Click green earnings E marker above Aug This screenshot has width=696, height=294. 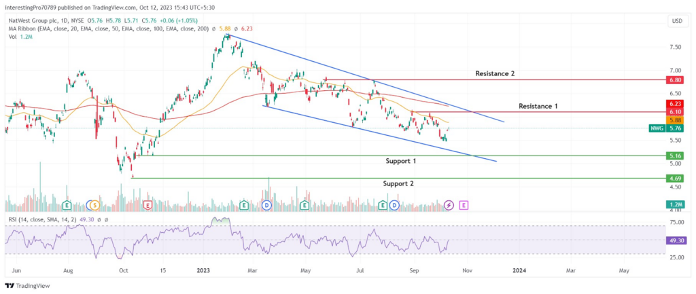point(67,205)
